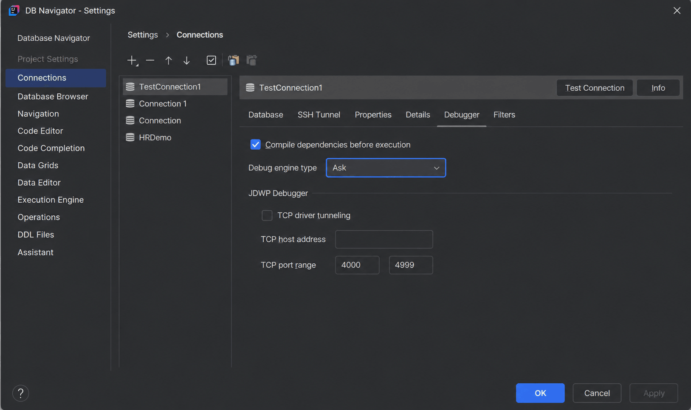The height and width of the screenshot is (410, 691).
Task: Open Connections settings section in sidebar
Action: tap(56, 78)
